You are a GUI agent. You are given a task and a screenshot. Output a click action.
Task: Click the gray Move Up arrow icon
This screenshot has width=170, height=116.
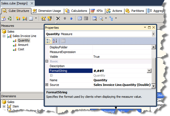point(65,18)
